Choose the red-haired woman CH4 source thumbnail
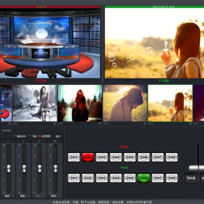Screen dimensions: 204x204 point(80,103)
